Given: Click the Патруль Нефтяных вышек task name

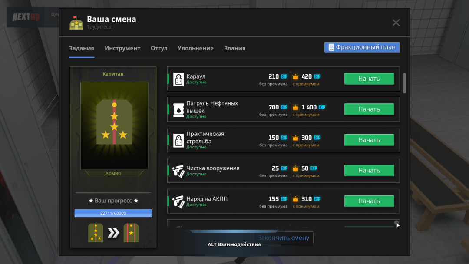Looking at the screenshot, I should 212,107.
